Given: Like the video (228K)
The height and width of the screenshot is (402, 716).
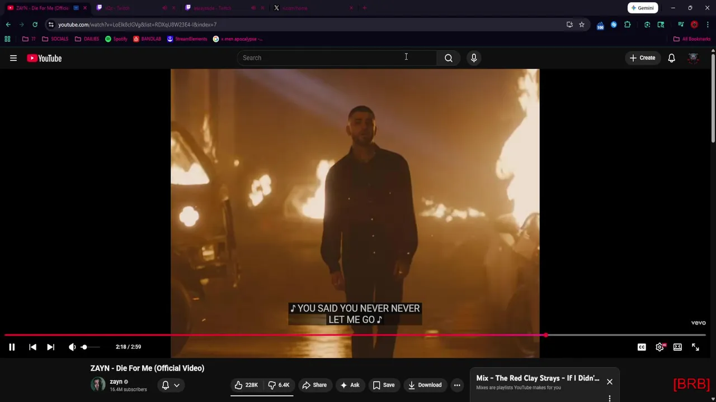Looking at the screenshot, I should point(246,385).
